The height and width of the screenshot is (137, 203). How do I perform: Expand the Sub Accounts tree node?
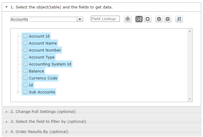(18, 92)
